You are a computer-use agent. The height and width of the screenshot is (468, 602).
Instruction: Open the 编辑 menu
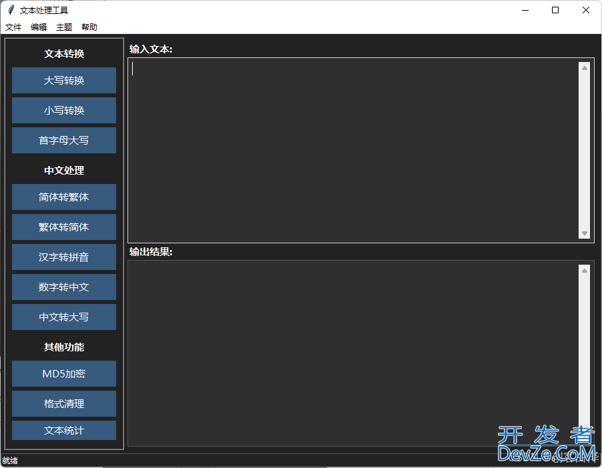(x=39, y=27)
